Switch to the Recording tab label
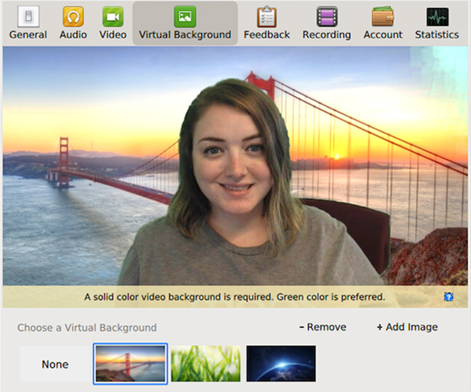This screenshot has height=392, width=471. (x=327, y=35)
